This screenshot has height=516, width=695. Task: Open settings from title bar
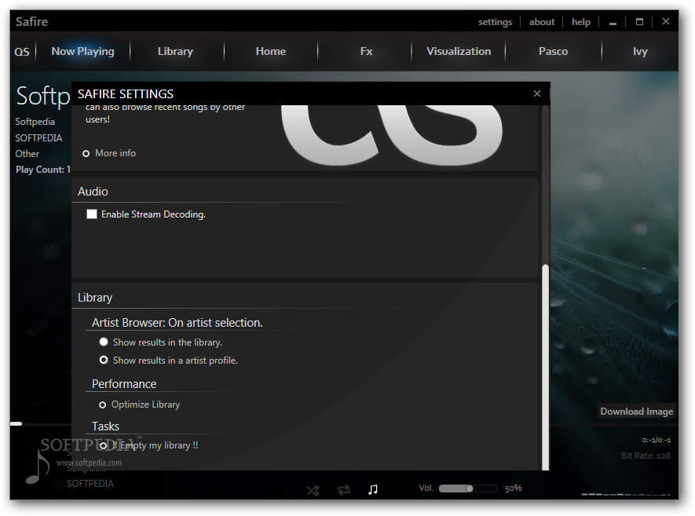click(495, 22)
